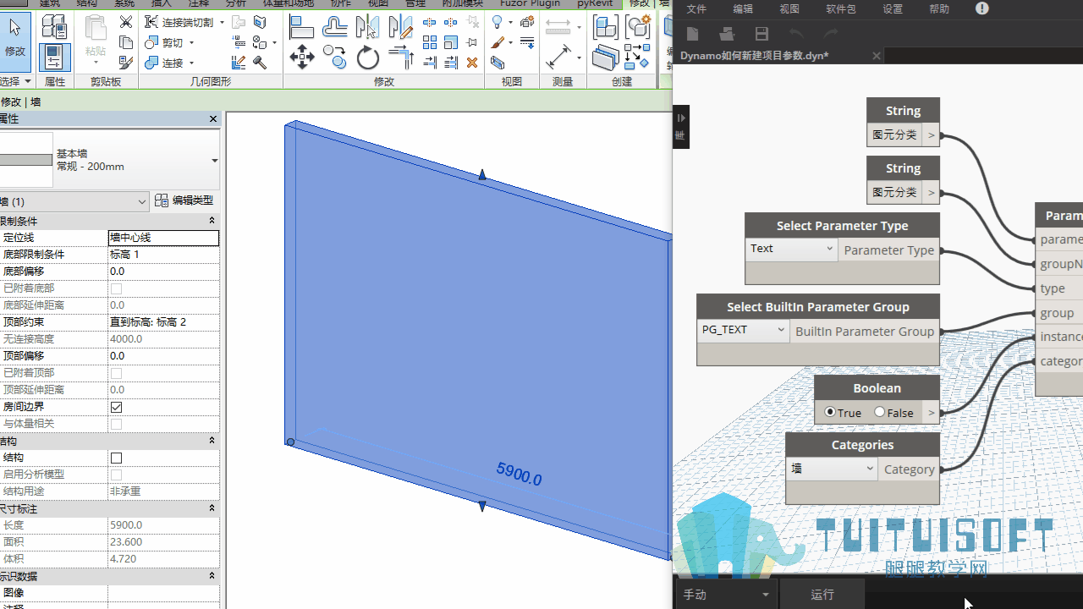Switch to Dynamo如何新建项目参数.dyn tab
Image resolution: width=1083 pixels, height=609 pixels.
755,56
